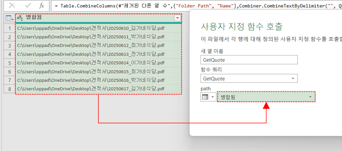This screenshot has width=342, height=151.
Task: Select the 20250614_이가네식당.pdf cell
Action: [x=98, y=63]
